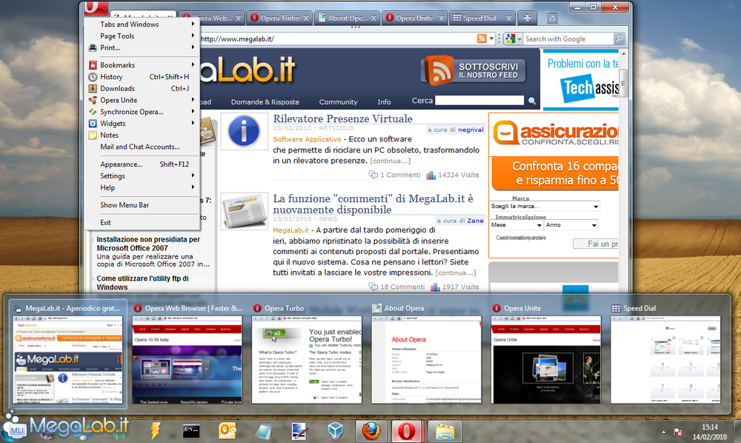The height and width of the screenshot is (443, 741).
Task: Show hidden tray icons arrow
Action: [x=663, y=432]
